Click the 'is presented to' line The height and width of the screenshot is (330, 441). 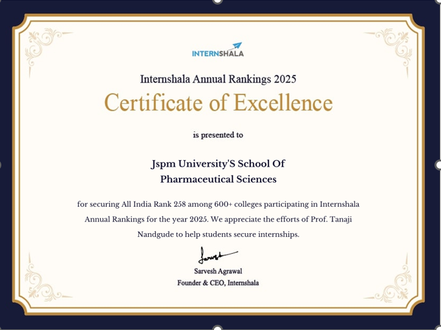[x=218, y=135]
